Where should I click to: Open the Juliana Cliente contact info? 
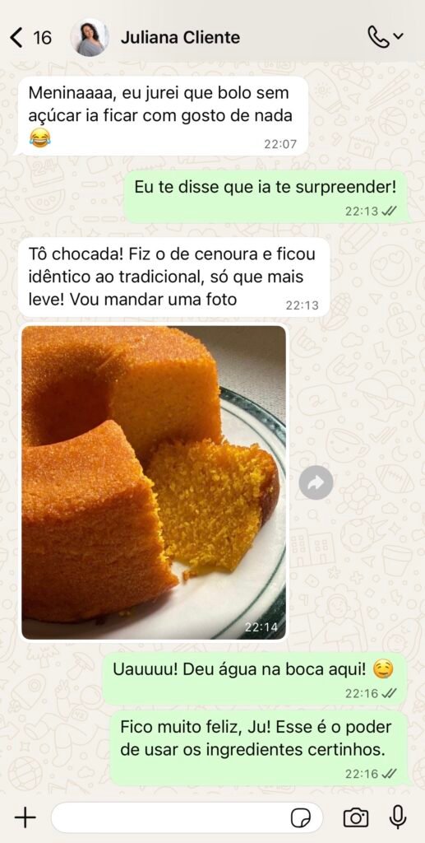click(180, 38)
